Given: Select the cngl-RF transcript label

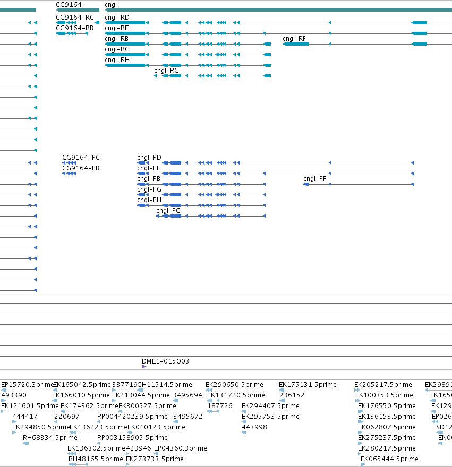Looking at the screenshot, I should point(294,39).
